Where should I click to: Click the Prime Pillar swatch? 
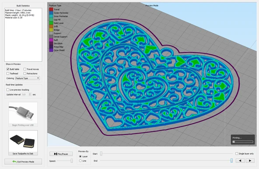pos(51,47)
